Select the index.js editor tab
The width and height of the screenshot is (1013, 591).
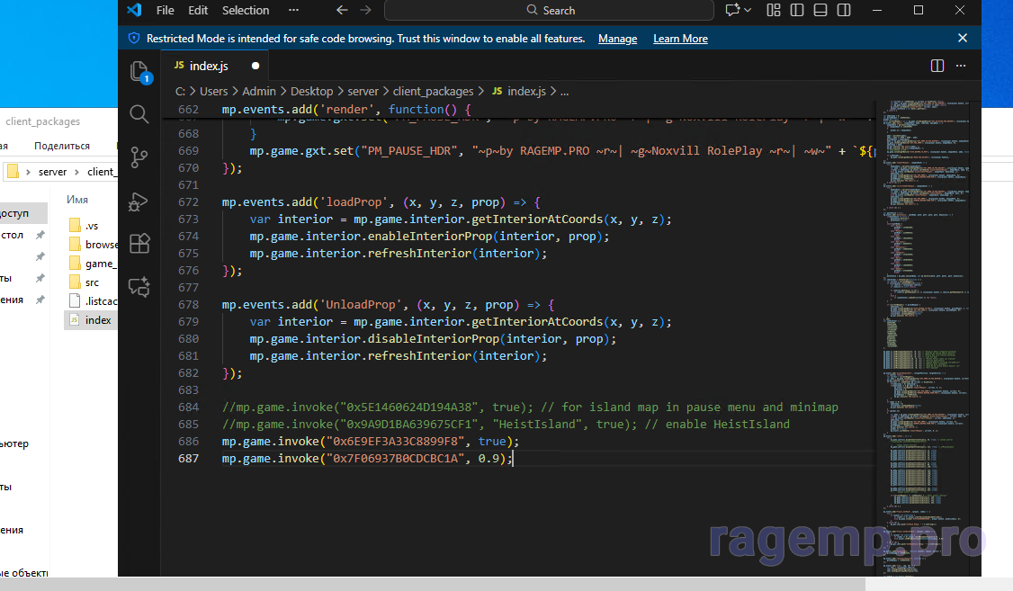[209, 66]
